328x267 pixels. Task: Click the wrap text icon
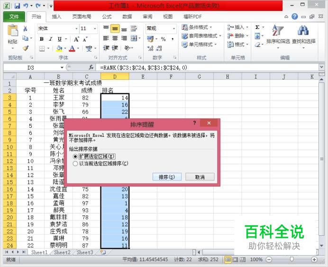click(134, 28)
